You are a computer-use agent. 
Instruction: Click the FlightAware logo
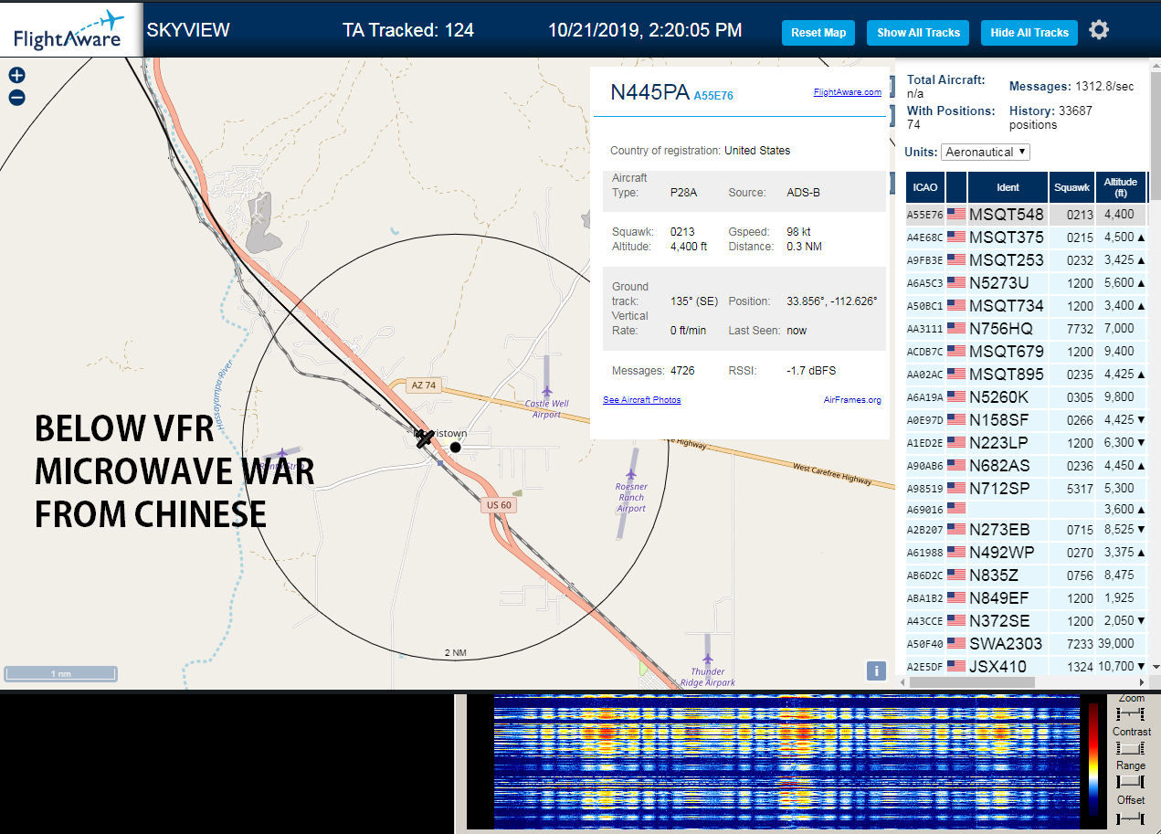[x=70, y=29]
